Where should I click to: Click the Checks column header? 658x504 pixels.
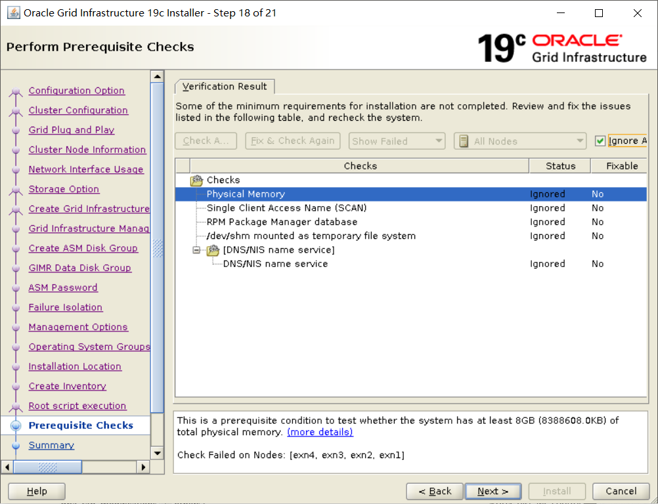(360, 166)
